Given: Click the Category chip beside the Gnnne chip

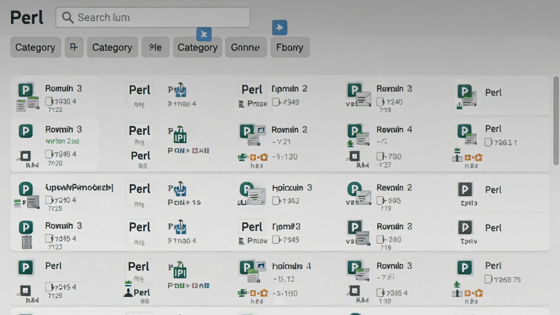Looking at the screenshot, I should pyautogui.click(x=197, y=47).
